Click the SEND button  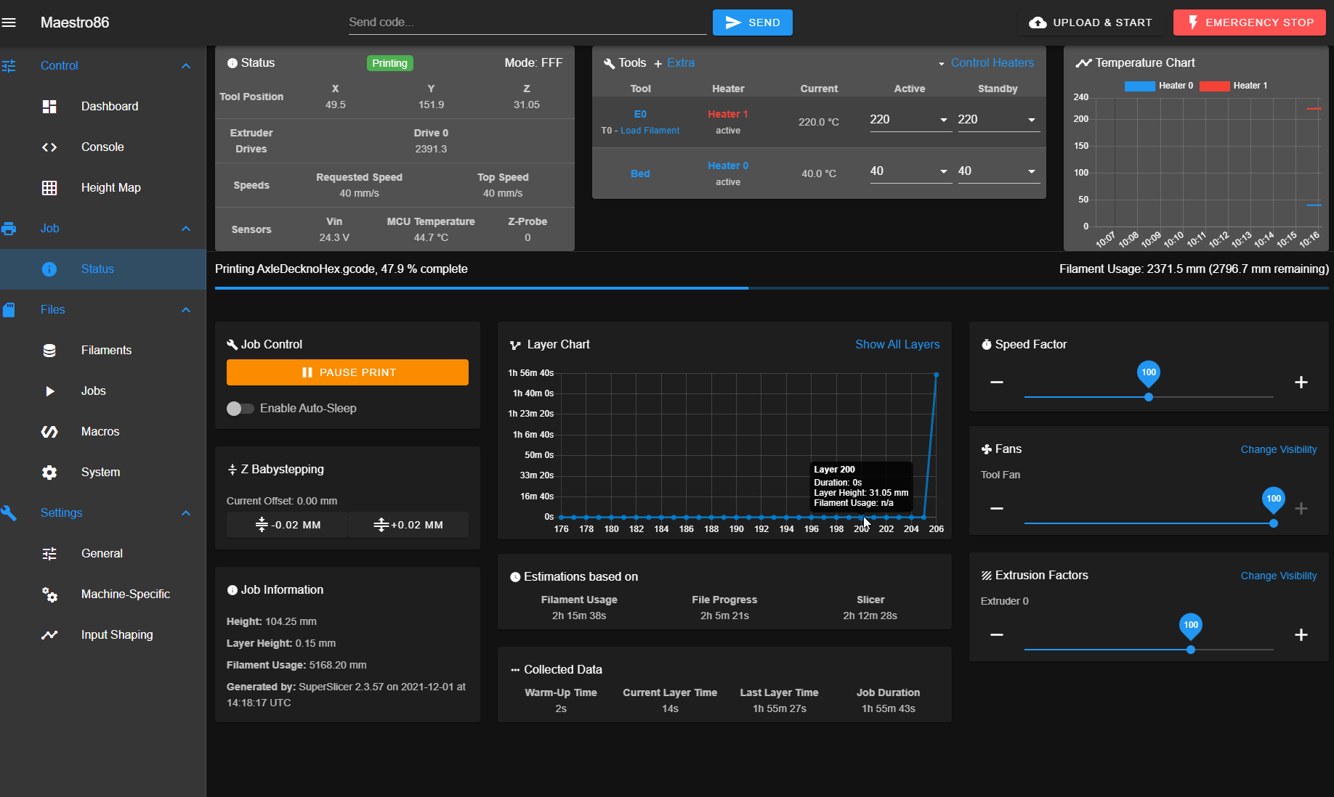(753, 23)
